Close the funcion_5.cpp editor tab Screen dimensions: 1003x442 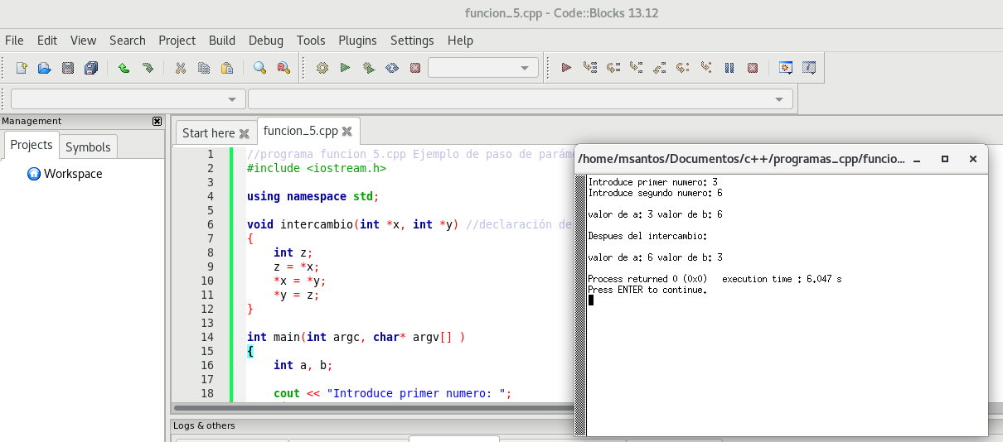[x=347, y=131]
